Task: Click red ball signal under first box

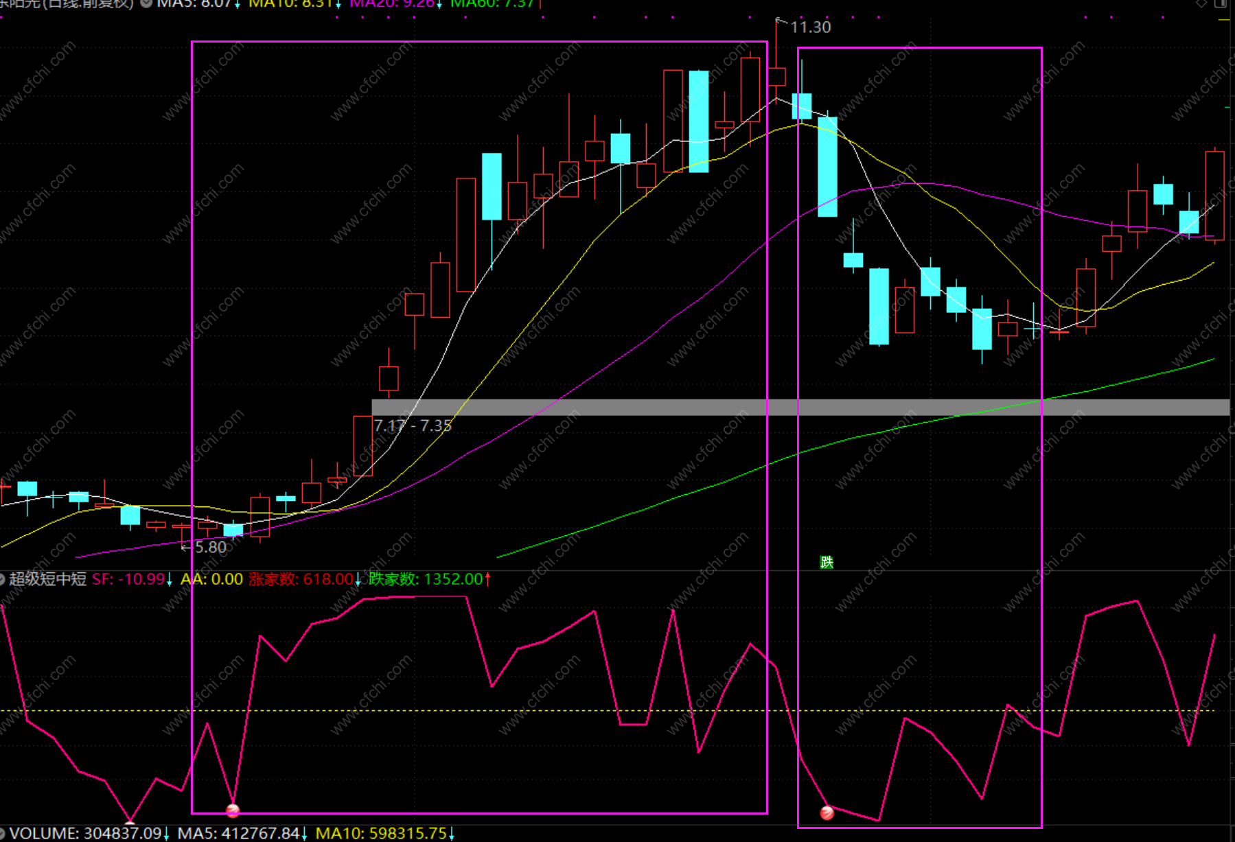Action: coord(233,811)
